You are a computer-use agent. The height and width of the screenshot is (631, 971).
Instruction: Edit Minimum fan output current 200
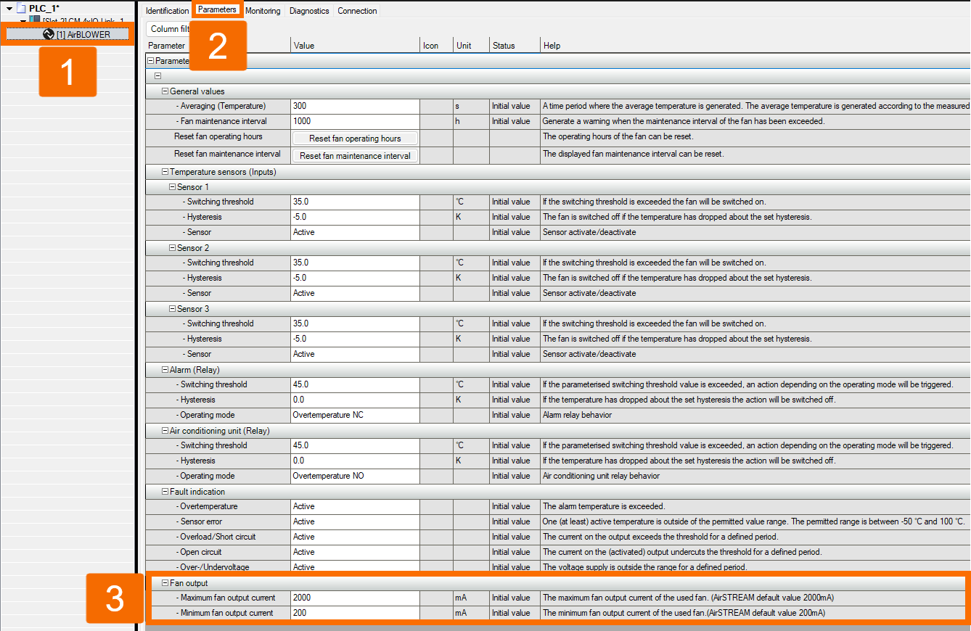355,613
